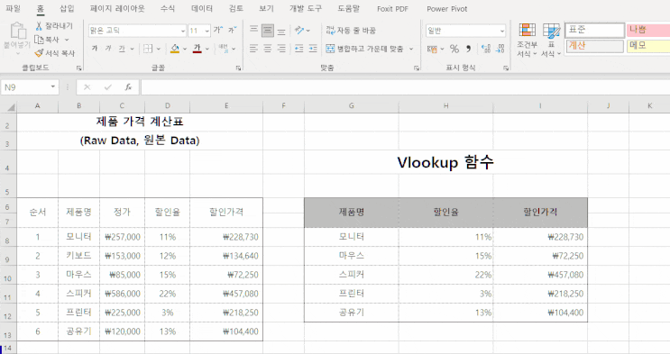Image resolution: width=670 pixels, height=354 pixels.
Task: Switch to the 수식 (Formulas) tab
Action: [x=168, y=8]
